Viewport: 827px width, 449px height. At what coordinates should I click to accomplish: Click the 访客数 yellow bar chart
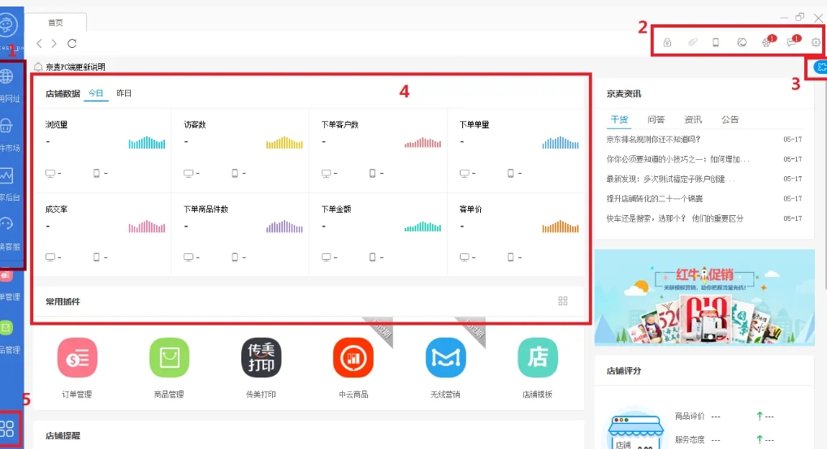tap(284, 142)
